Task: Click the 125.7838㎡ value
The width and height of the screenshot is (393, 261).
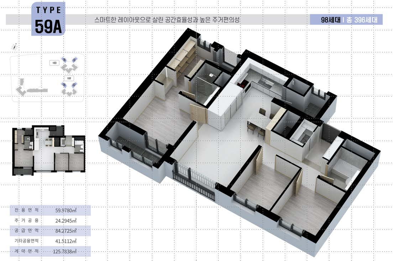Action: (x=65, y=251)
